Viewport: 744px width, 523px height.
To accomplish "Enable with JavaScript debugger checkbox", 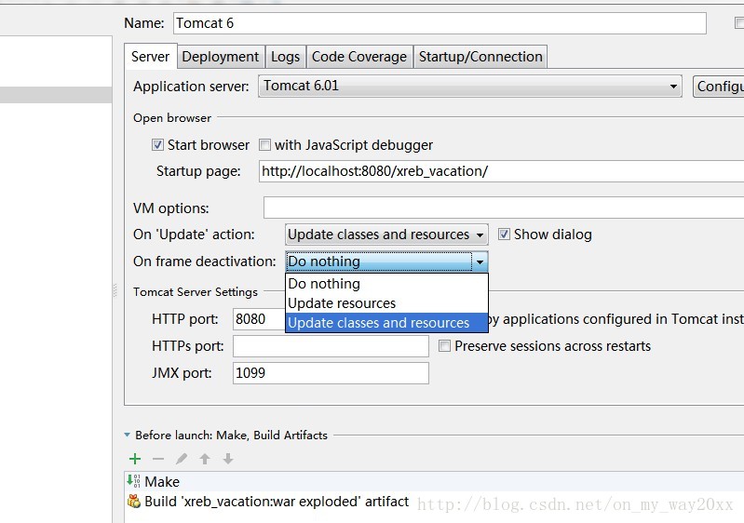I will tap(264, 144).
